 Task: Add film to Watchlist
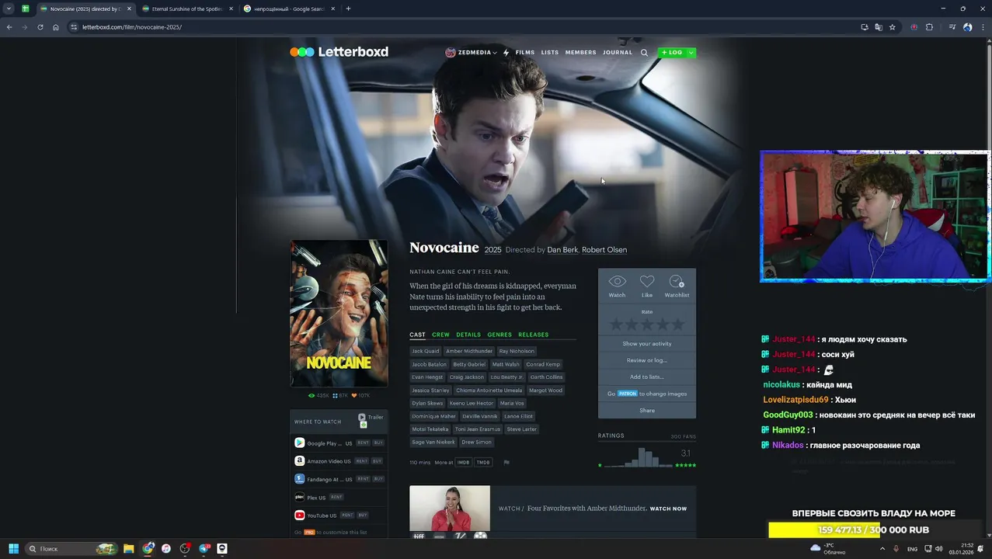[677, 285]
